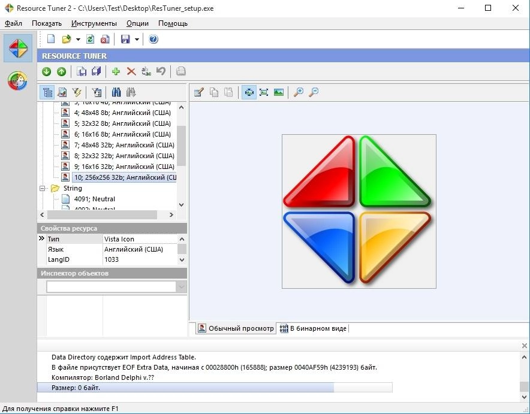Screen dimensions: 530x414
Task: Click the log line Размер: 0 байт
Action: coord(215,388)
